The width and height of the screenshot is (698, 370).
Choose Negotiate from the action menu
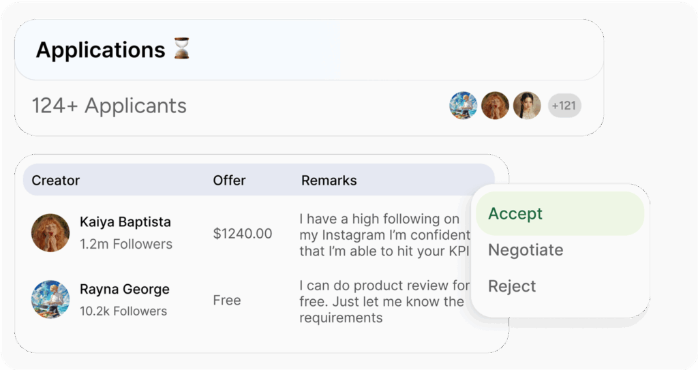click(x=526, y=250)
